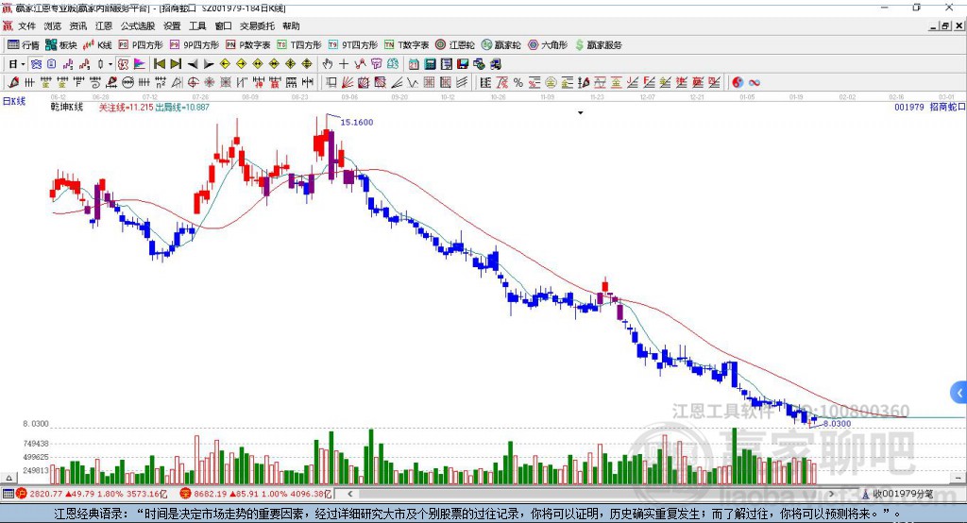967x523 pixels.
Task: Toggle the pink-blue gradient chart icon
Action: pyautogui.click(x=140, y=64)
